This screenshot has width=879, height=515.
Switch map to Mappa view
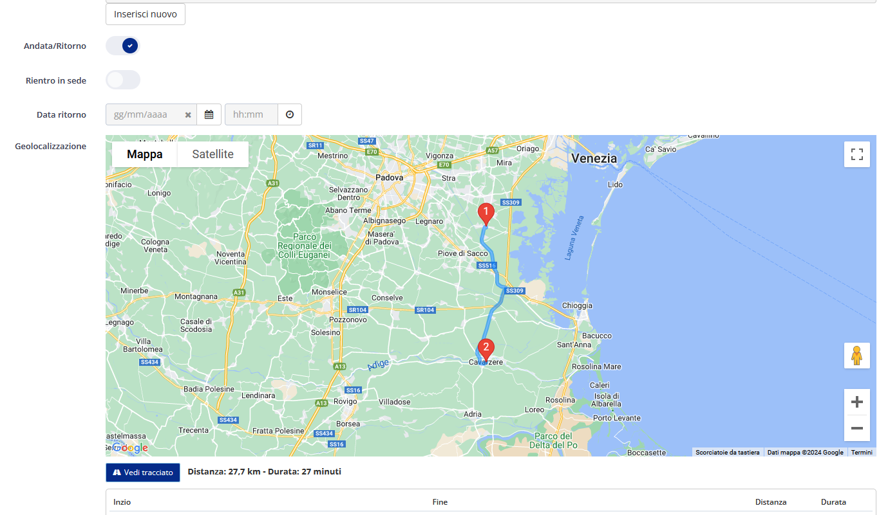(145, 154)
